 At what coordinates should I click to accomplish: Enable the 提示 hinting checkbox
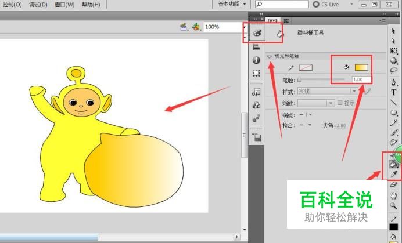coord(340,103)
